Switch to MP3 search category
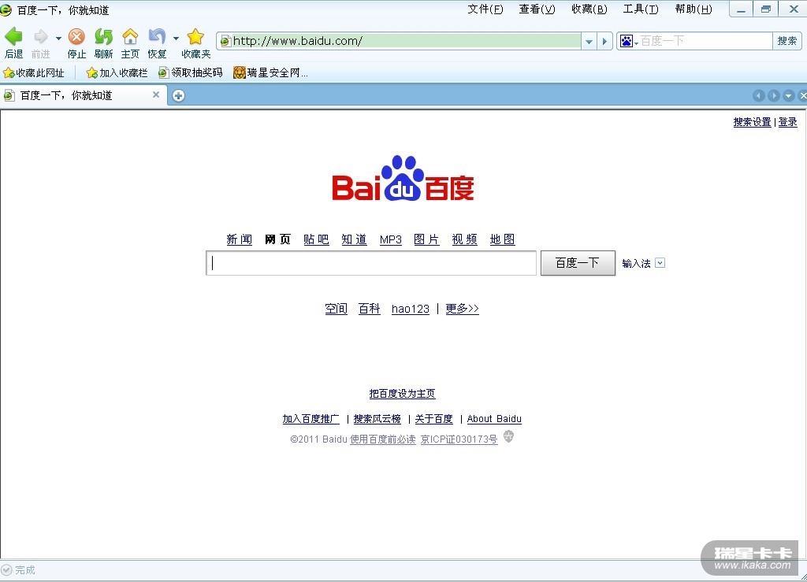This screenshot has height=582, width=807. 391,239
